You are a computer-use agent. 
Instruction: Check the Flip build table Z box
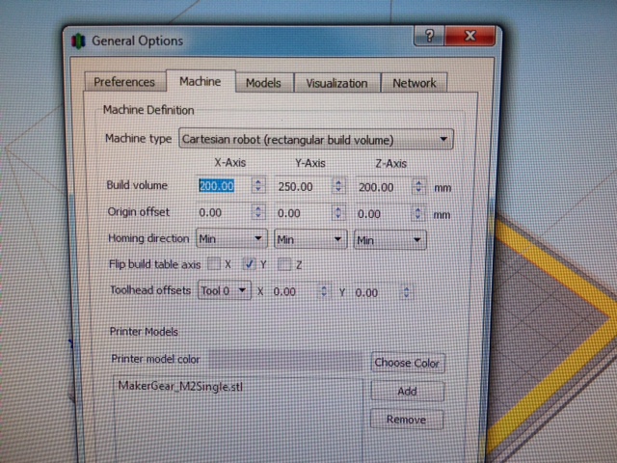(x=284, y=263)
